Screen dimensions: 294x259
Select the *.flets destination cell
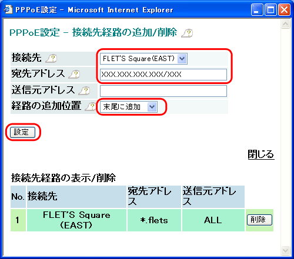(x=154, y=220)
